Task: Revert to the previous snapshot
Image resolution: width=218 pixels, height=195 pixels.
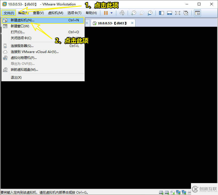Action: coord(142,13)
